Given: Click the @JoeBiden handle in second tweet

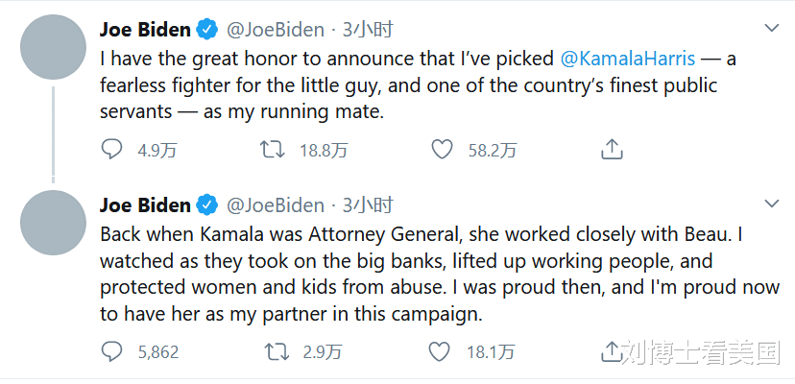Looking at the screenshot, I should (275, 204).
